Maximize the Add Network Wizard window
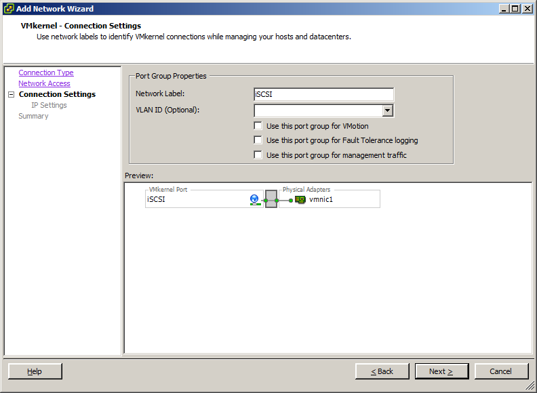Image resolution: width=537 pixels, height=393 pixels. [x=516, y=9]
